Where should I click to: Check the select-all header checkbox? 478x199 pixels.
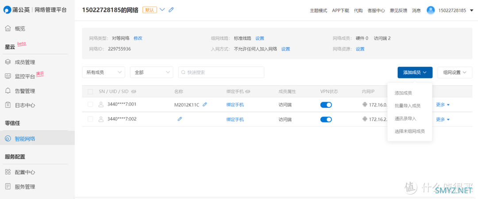[90, 92]
